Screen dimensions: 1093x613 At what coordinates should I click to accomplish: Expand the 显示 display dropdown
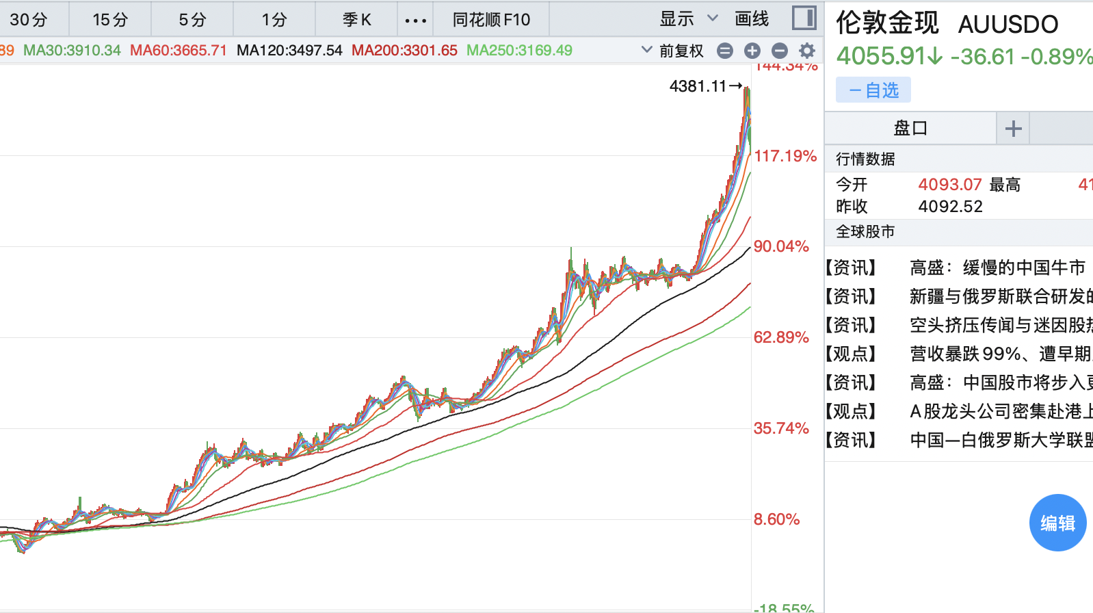click(688, 19)
